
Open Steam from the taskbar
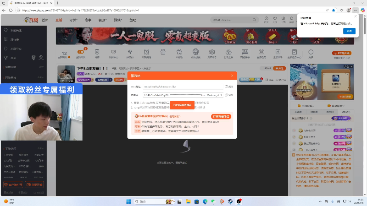tap(230, 201)
